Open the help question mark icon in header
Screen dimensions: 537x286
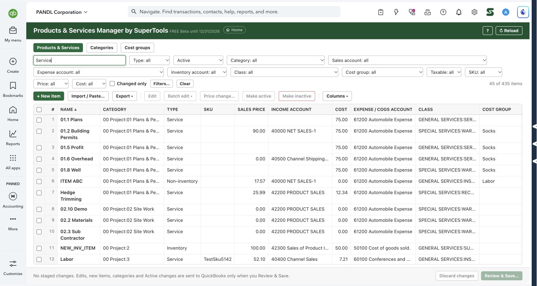pyautogui.click(x=443, y=12)
